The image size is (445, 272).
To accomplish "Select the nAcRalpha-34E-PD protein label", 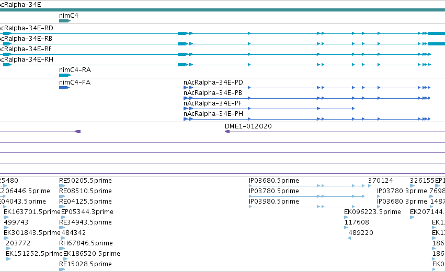I will [x=213, y=82].
